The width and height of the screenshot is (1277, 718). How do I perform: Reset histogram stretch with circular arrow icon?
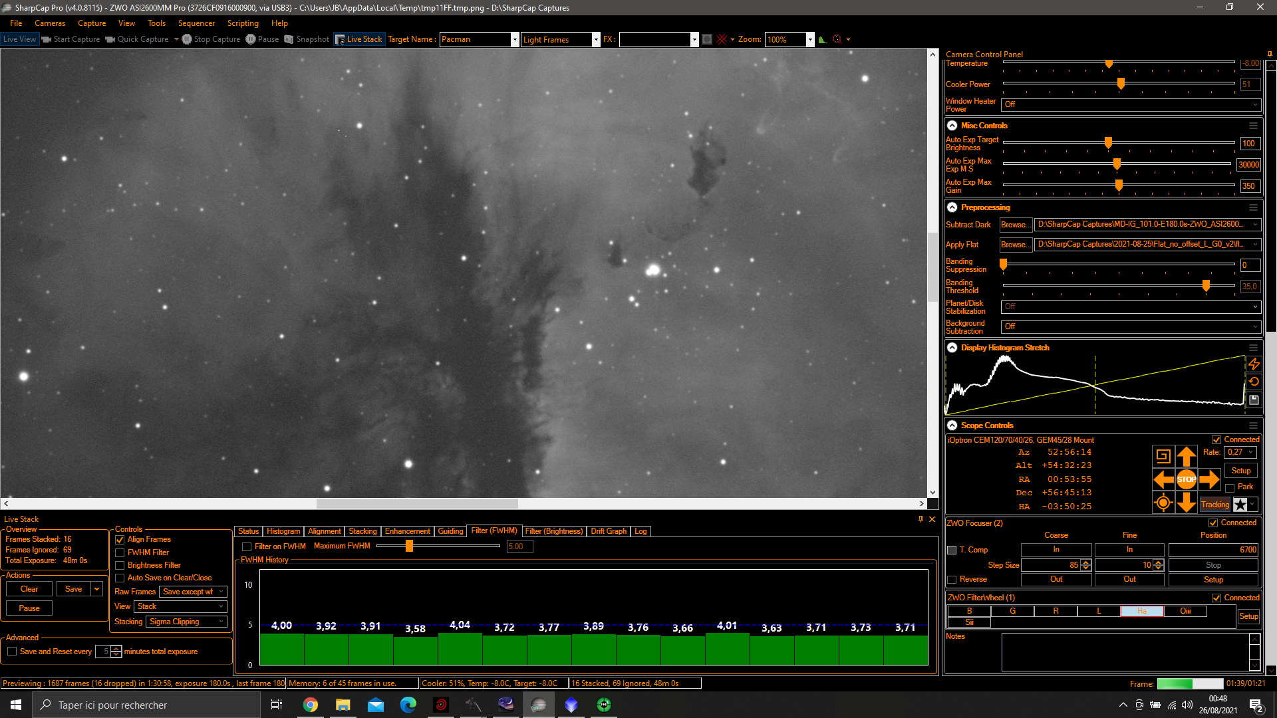pos(1254,382)
